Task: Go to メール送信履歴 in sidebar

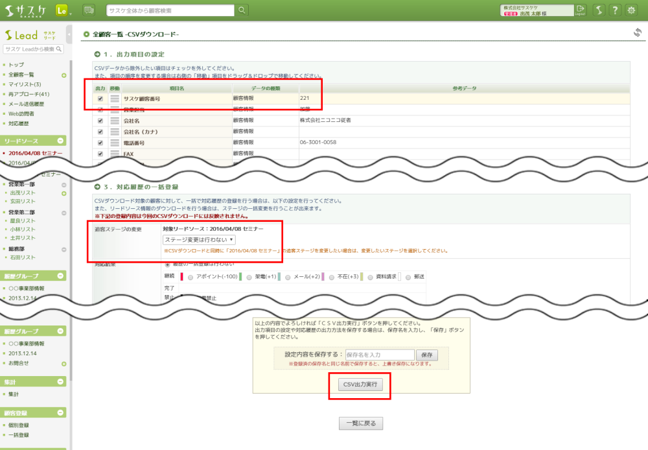Action: 27,104
